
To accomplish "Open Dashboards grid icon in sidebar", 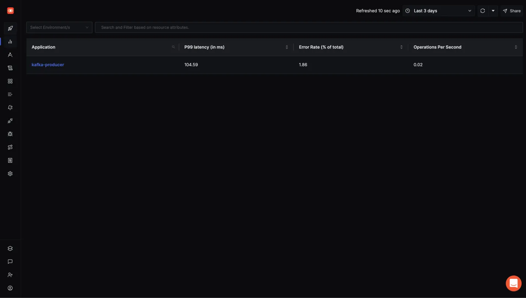I will (10, 81).
